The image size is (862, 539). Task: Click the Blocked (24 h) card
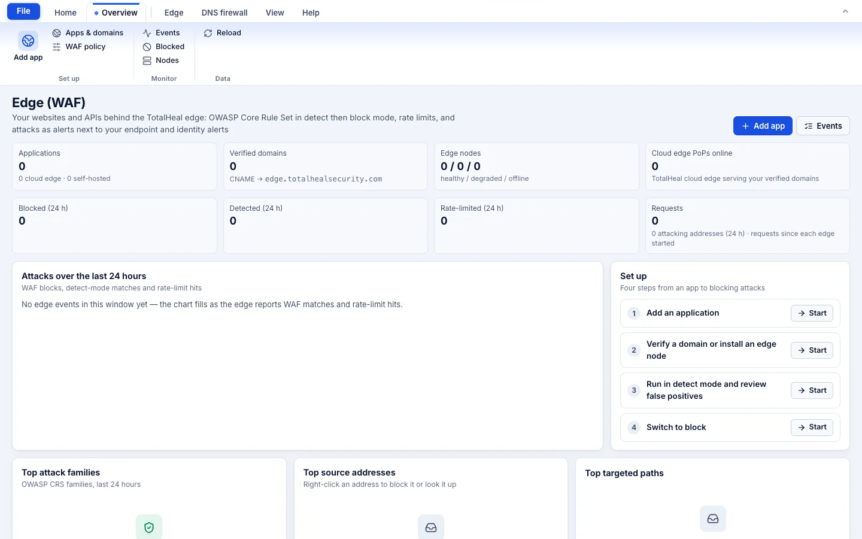[114, 226]
